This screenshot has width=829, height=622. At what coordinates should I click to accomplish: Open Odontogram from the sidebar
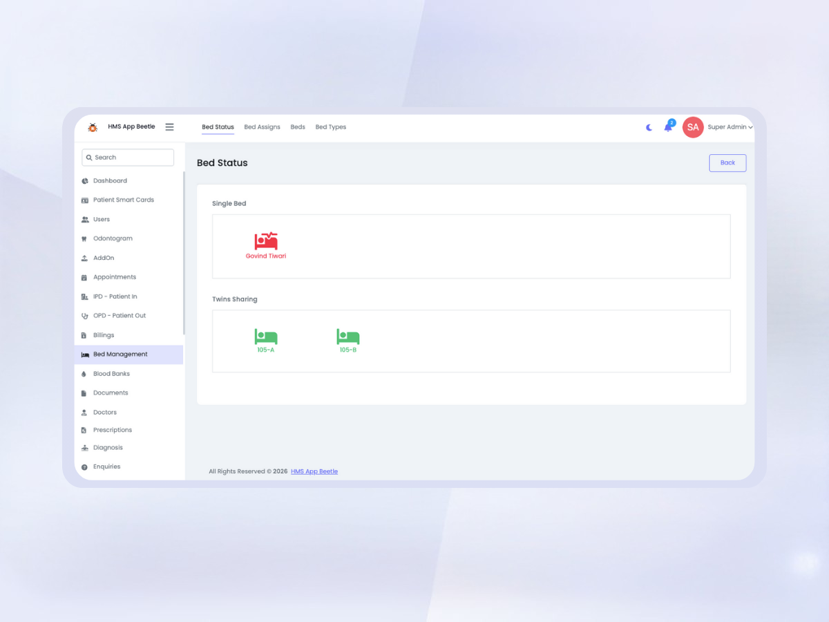pos(113,238)
